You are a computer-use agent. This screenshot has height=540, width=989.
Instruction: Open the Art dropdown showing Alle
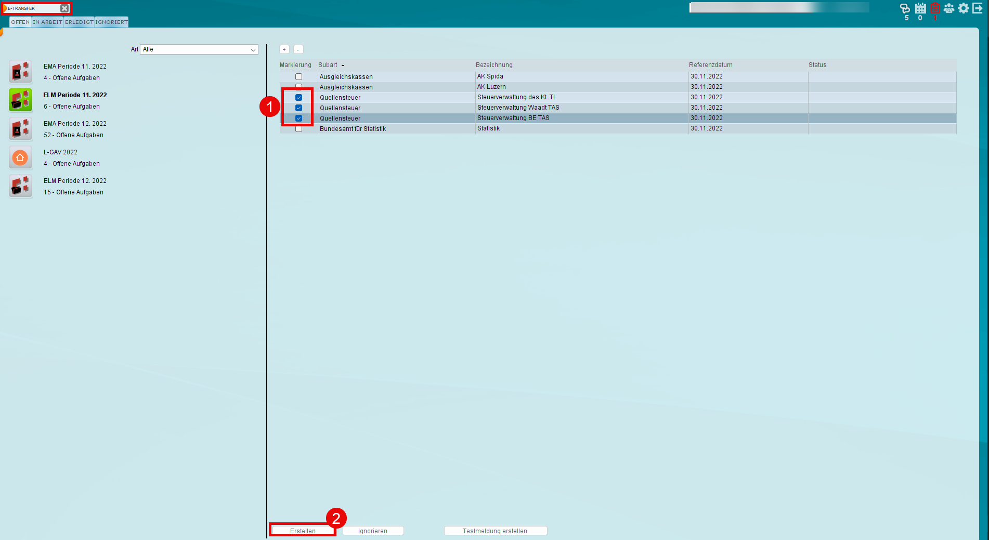point(199,49)
